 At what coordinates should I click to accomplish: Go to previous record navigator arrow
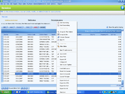pos(7,88)
